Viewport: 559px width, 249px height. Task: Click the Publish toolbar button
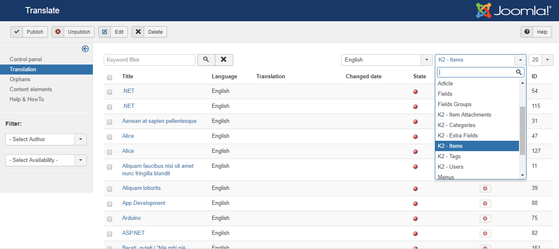click(x=29, y=32)
